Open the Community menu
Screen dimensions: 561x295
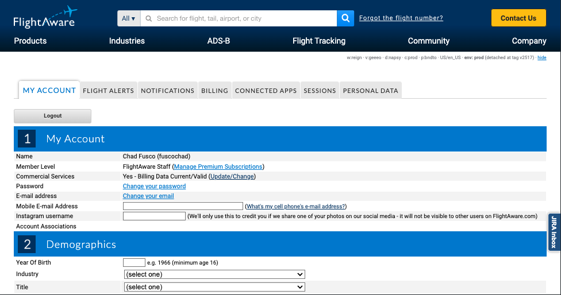coord(429,41)
